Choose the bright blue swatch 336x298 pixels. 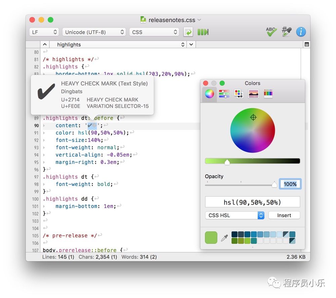[x=254, y=235]
